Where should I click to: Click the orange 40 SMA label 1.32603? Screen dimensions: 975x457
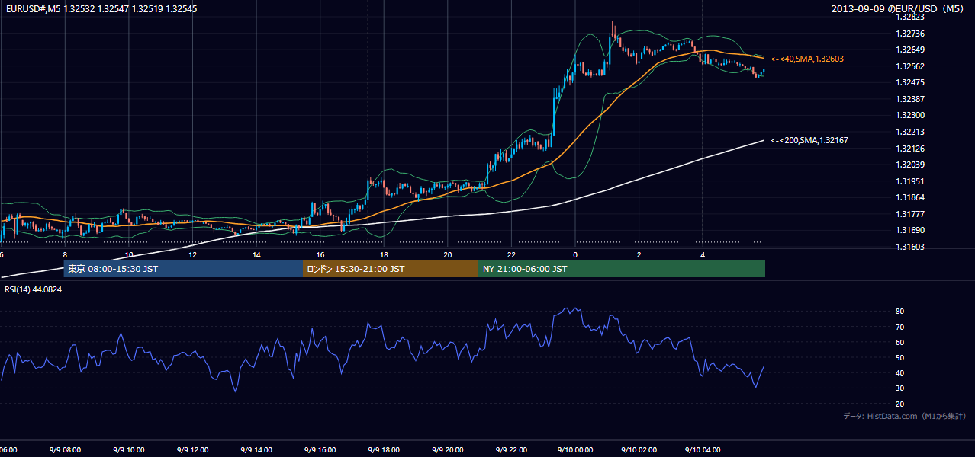point(807,59)
